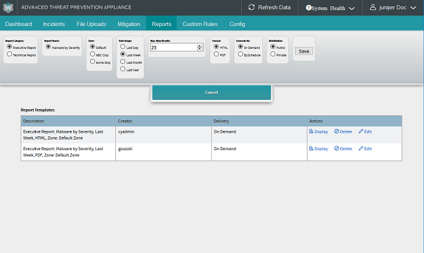Click the Juniper logo icon

click(8, 7)
